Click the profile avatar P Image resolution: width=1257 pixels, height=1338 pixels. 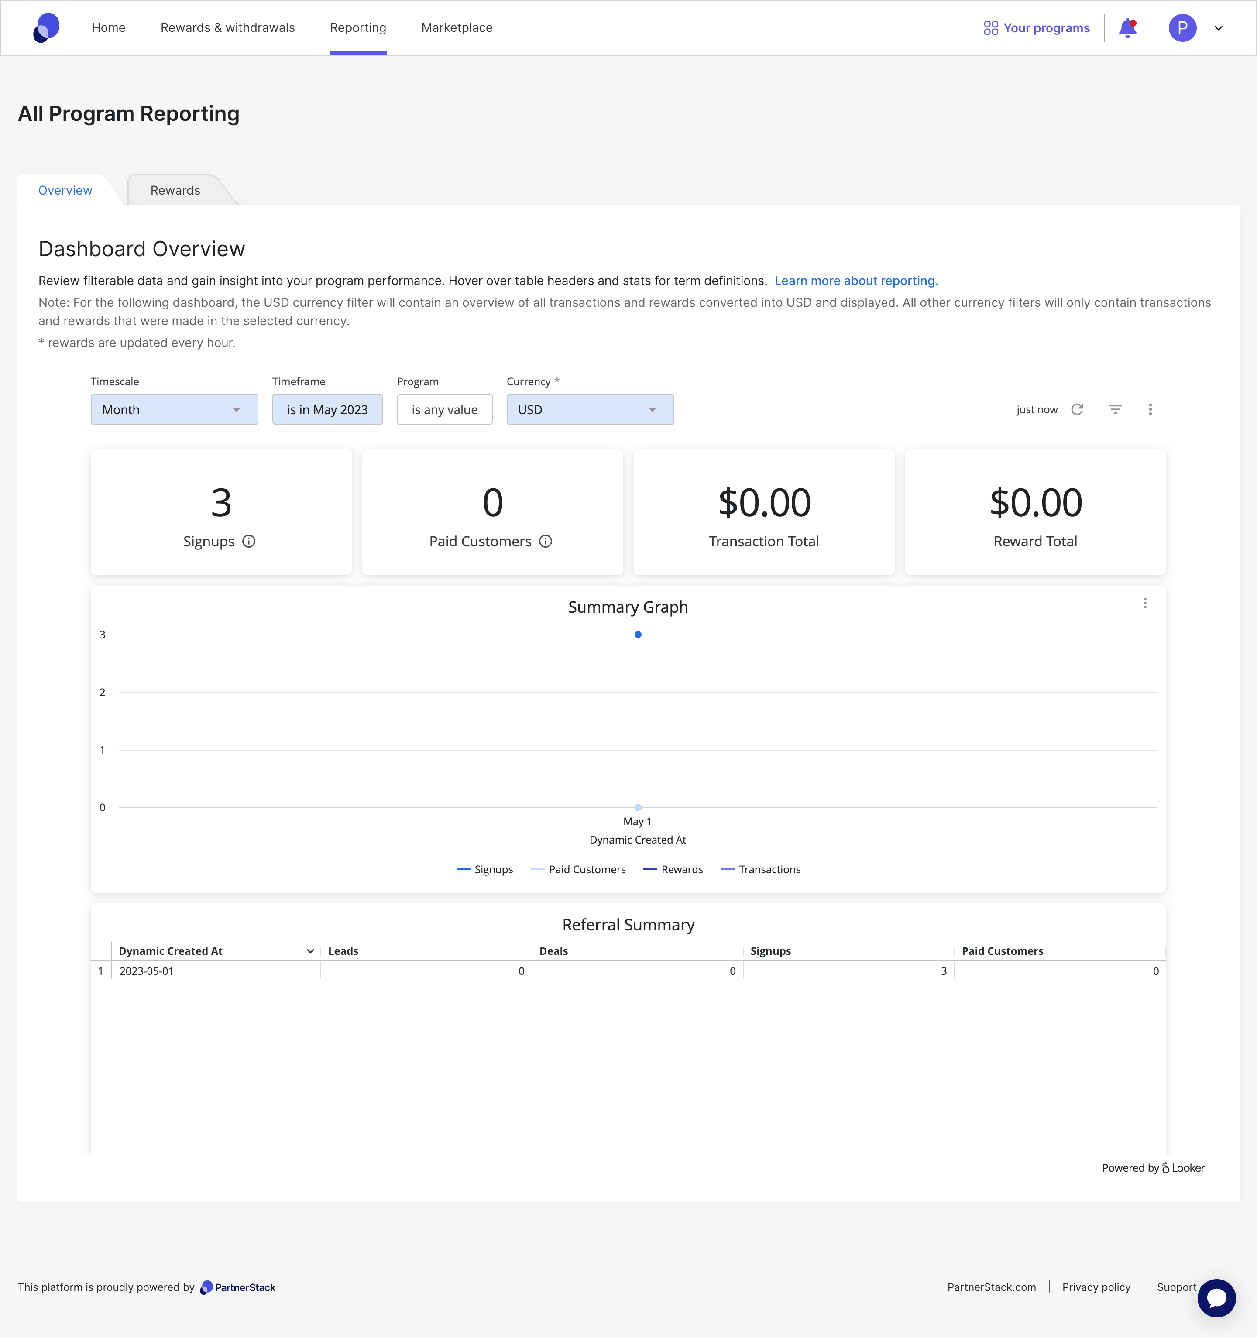[x=1182, y=28]
